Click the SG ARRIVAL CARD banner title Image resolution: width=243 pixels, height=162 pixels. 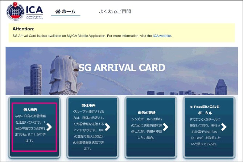(x=122, y=68)
